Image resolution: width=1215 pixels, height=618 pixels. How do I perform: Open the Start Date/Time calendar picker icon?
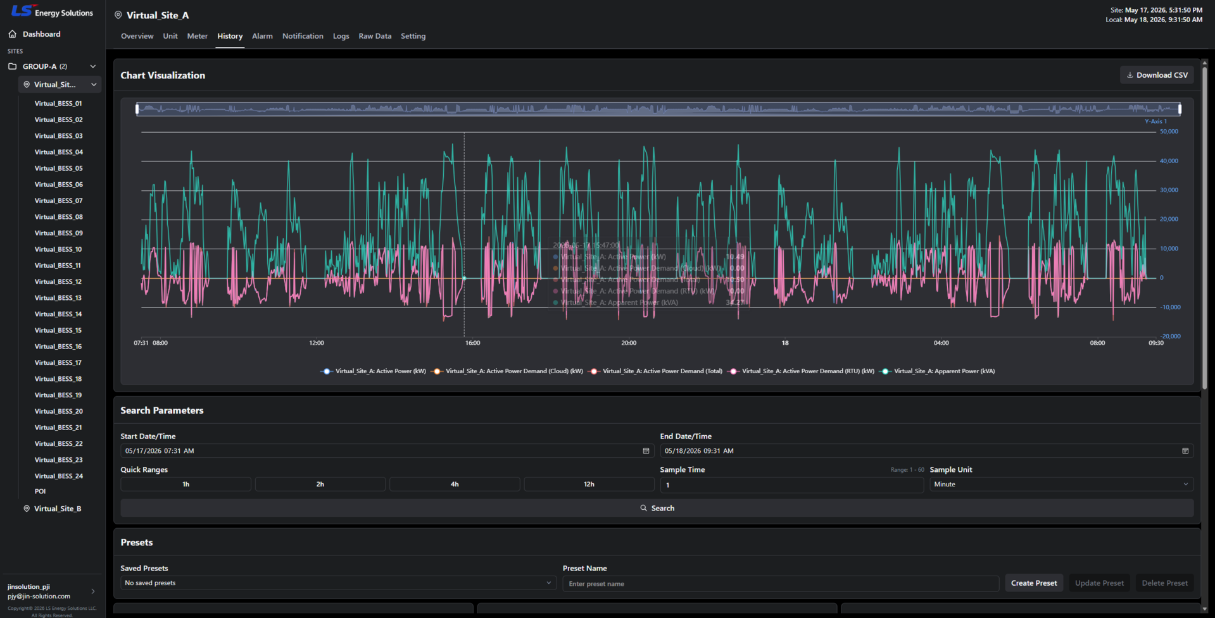pos(646,451)
